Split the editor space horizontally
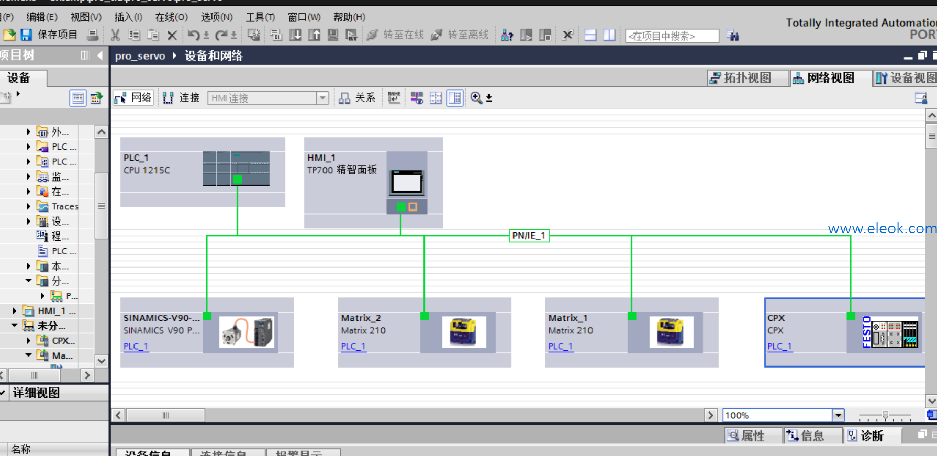Viewport: 937px width, 456px height. [590, 35]
